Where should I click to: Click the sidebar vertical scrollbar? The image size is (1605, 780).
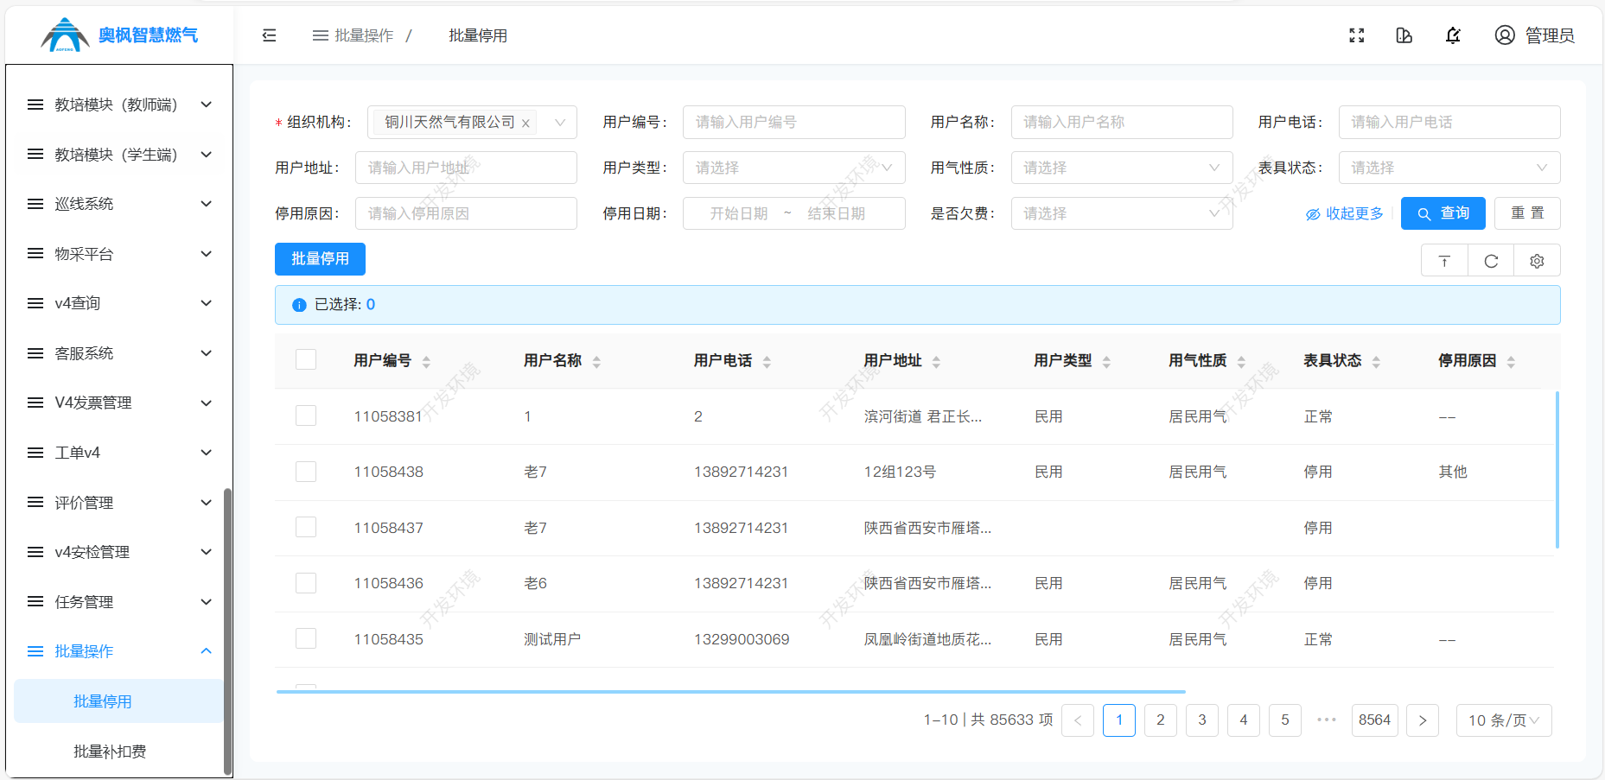coord(228,631)
